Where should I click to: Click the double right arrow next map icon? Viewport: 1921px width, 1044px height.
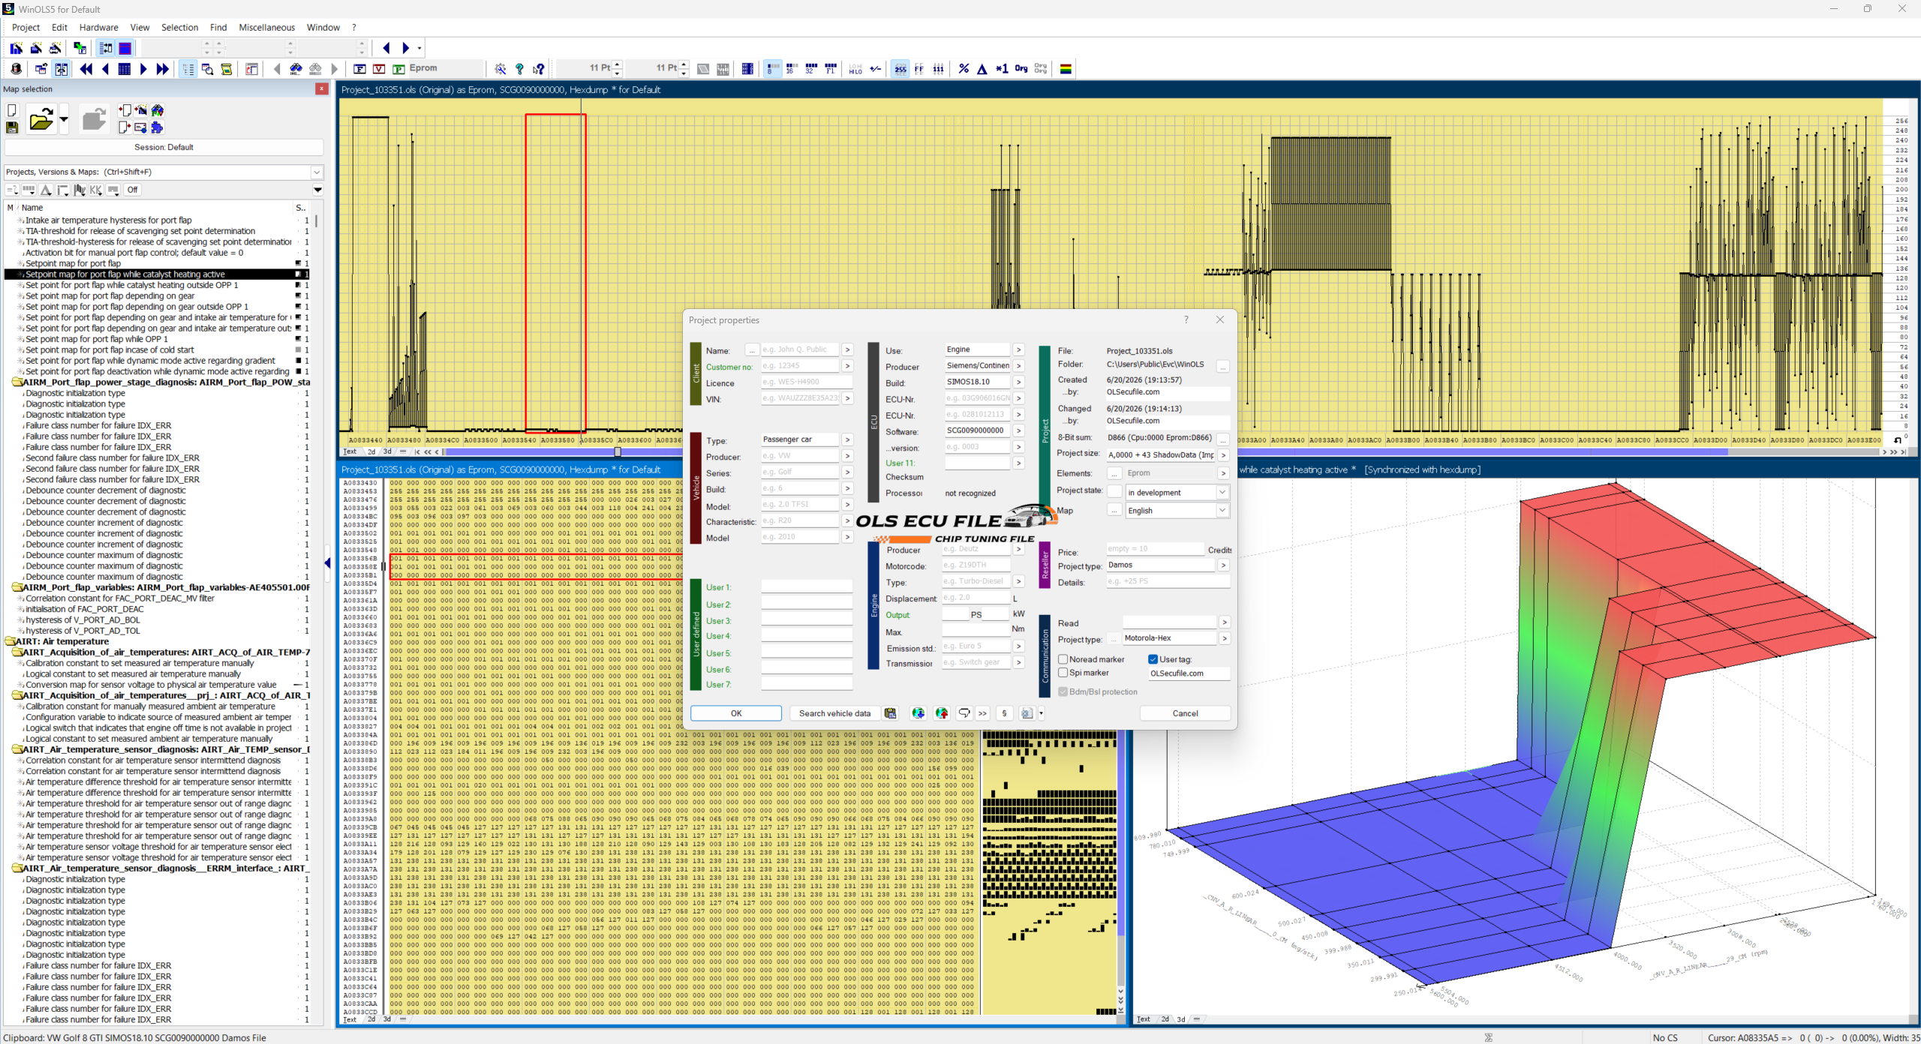(163, 69)
